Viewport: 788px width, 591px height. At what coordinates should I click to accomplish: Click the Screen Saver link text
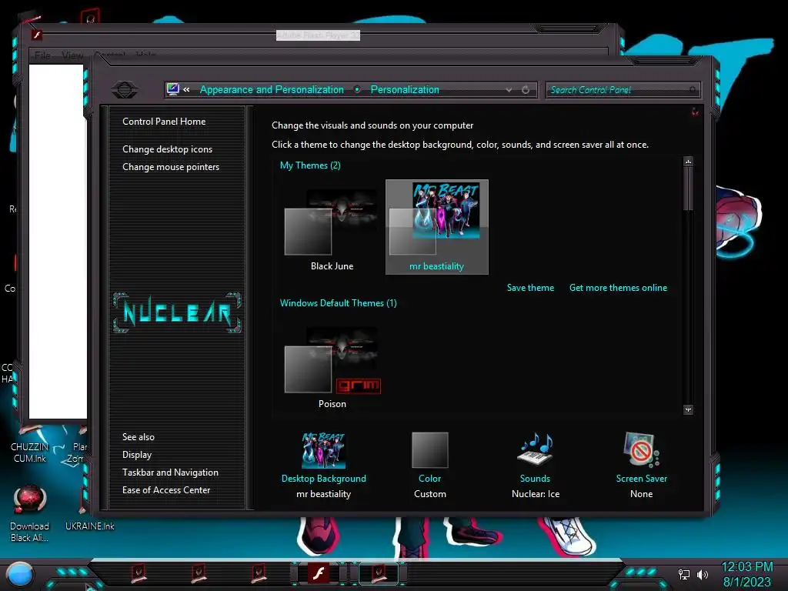coord(641,479)
